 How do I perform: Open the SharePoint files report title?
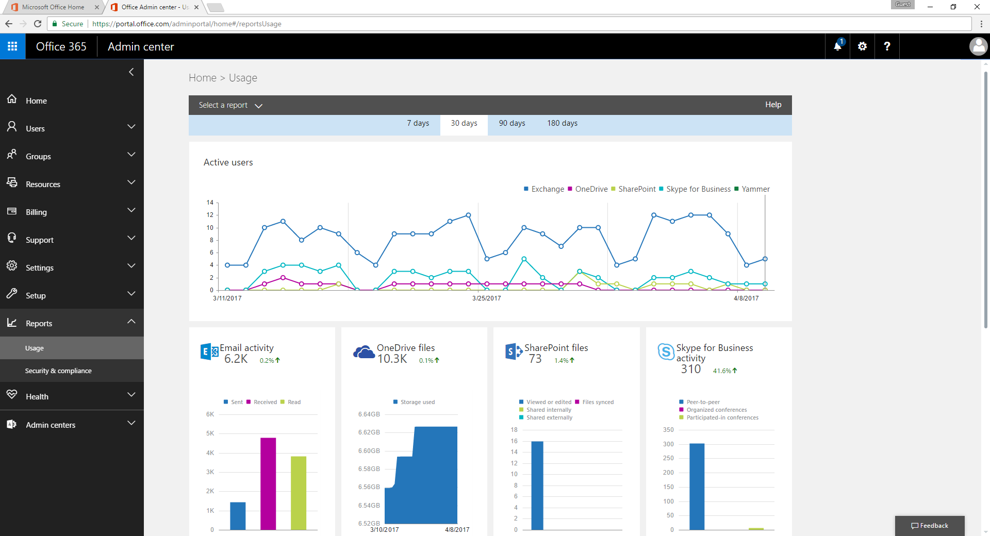pyautogui.click(x=556, y=348)
